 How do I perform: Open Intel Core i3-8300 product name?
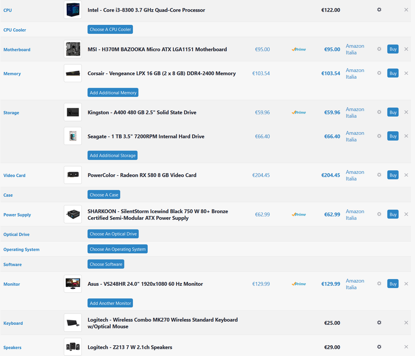click(x=146, y=10)
